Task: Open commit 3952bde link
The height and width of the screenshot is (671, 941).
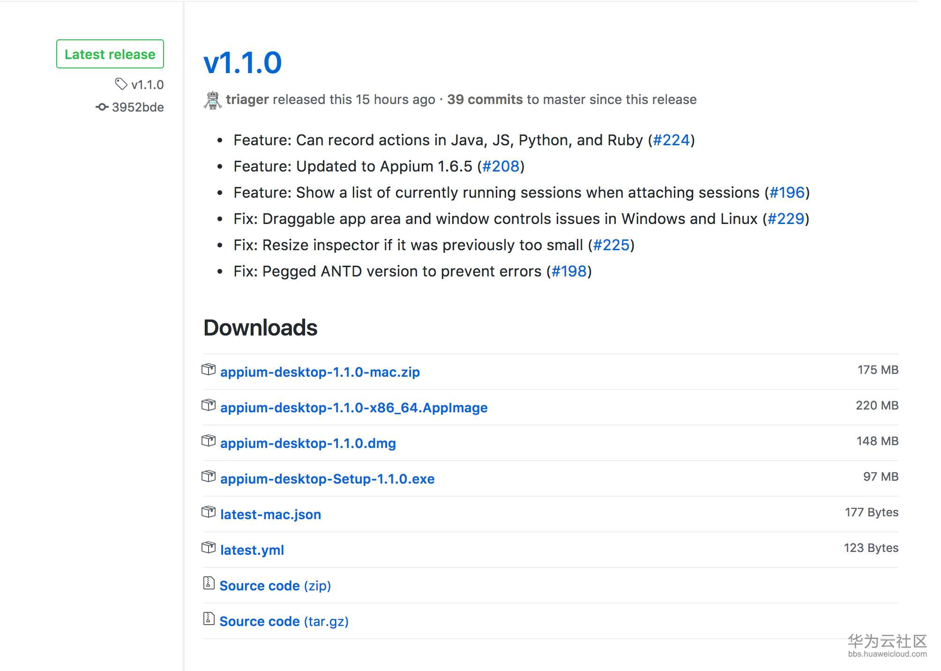Action: point(138,107)
